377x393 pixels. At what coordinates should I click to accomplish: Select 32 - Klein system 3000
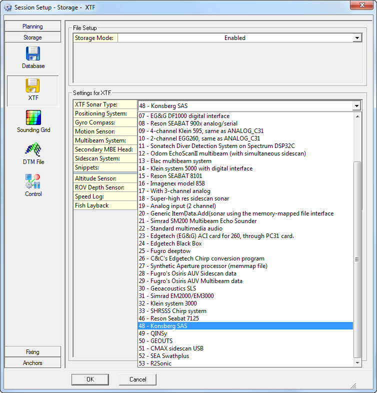click(168, 303)
